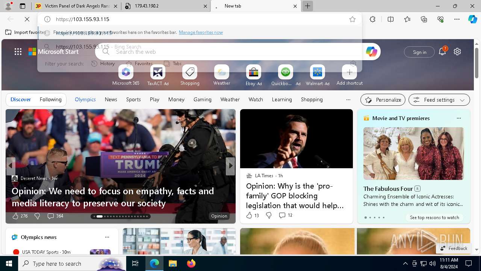Open a new tab with plus button

307,6
